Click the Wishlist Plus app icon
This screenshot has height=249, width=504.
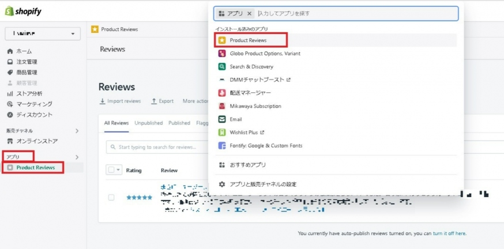[x=222, y=133]
